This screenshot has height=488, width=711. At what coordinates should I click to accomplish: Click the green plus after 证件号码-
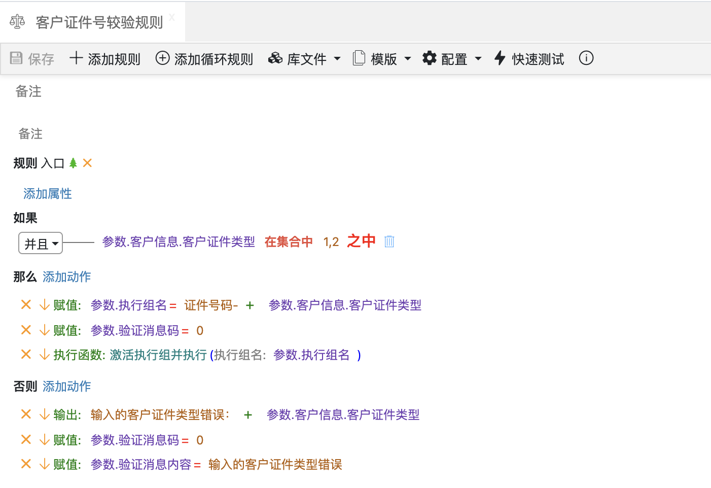click(250, 305)
